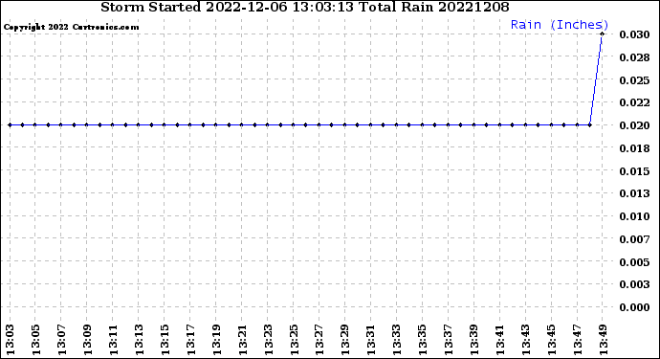
Task: Click the 0.010 y-axis value
Action: (634, 216)
